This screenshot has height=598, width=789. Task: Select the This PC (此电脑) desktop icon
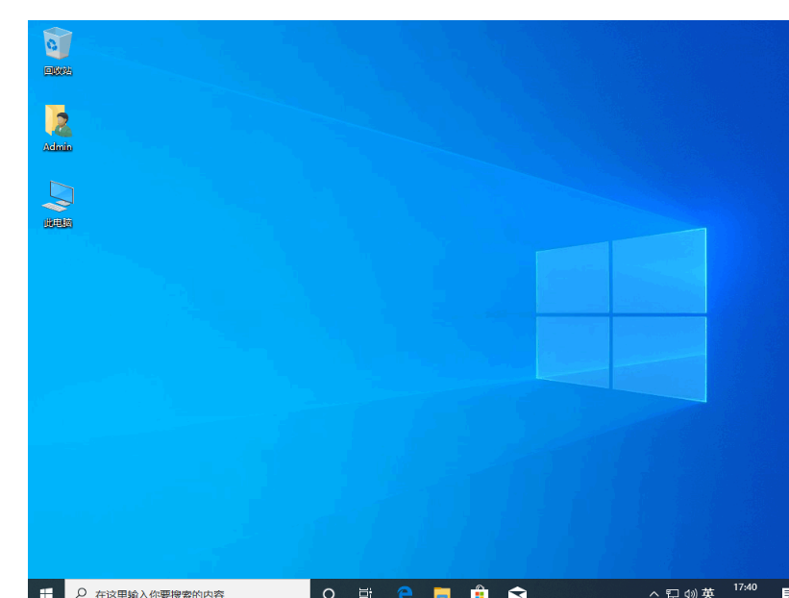pos(58,204)
